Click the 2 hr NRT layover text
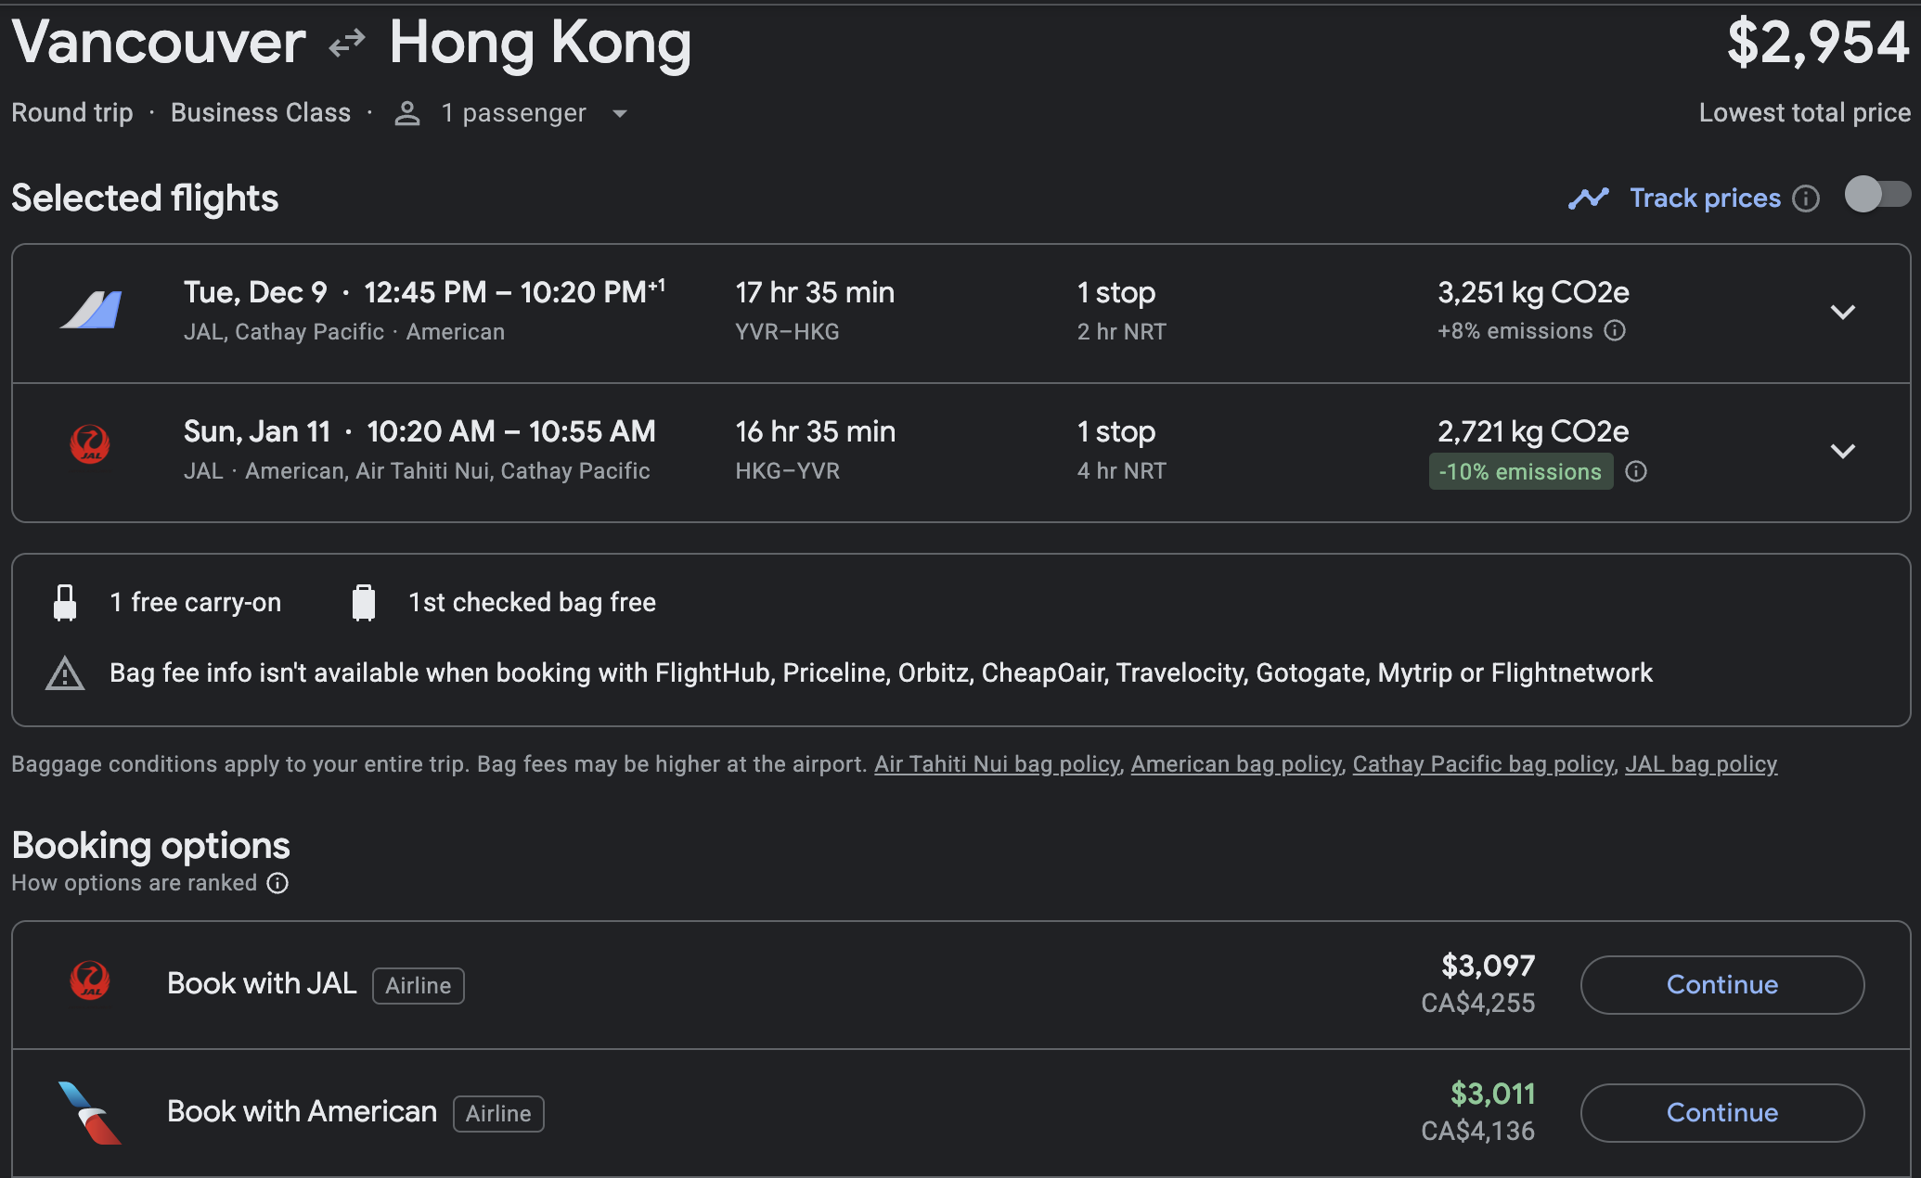 pos(1122,332)
